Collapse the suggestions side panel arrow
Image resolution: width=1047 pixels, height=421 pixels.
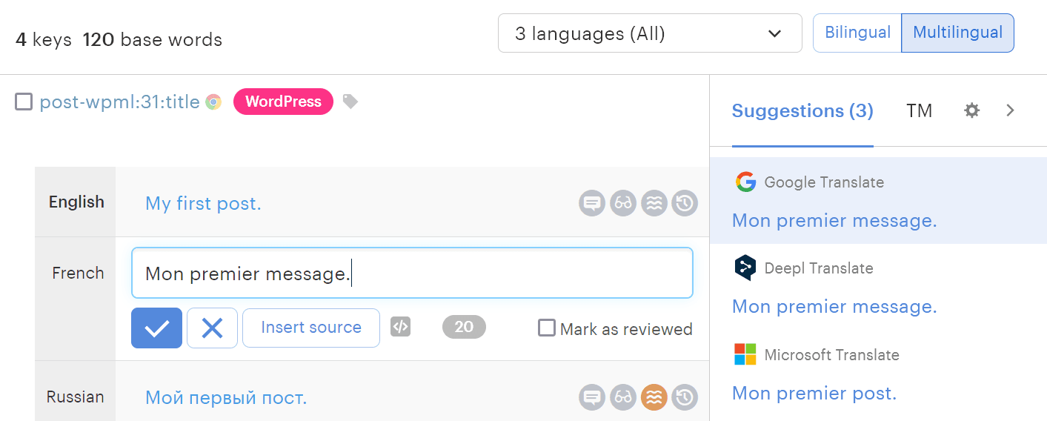pyautogui.click(x=1010, y=110)
